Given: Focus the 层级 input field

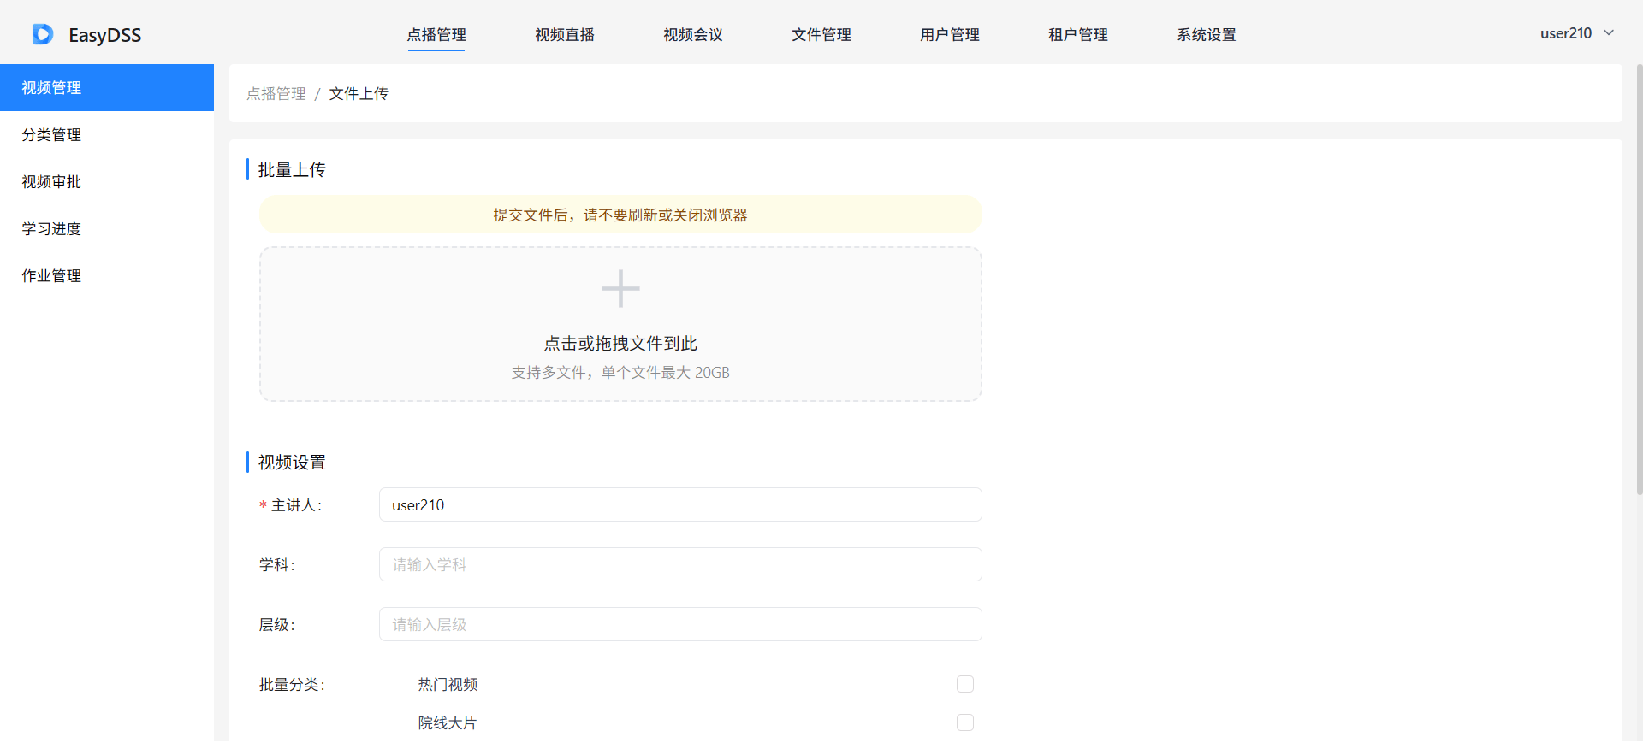Looking at the screenshot, I should (x=680, y=624).
